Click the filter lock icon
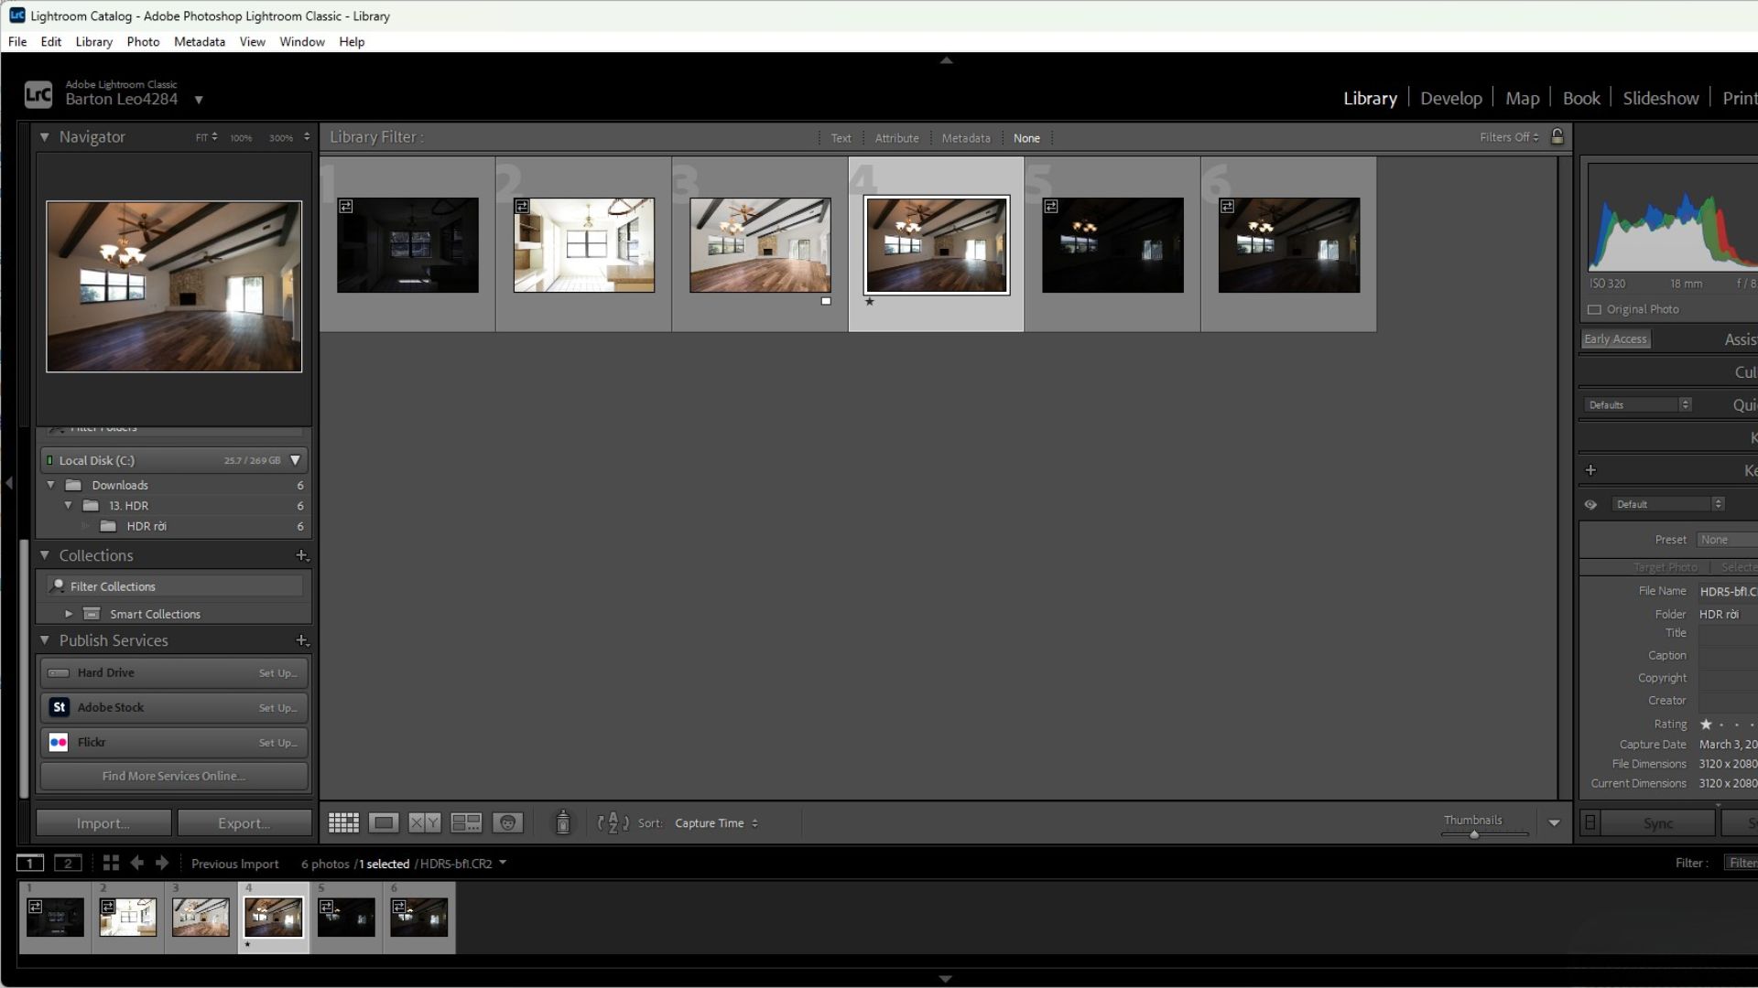This screenshot has height=988, width=1758. tap(1557, 137)
